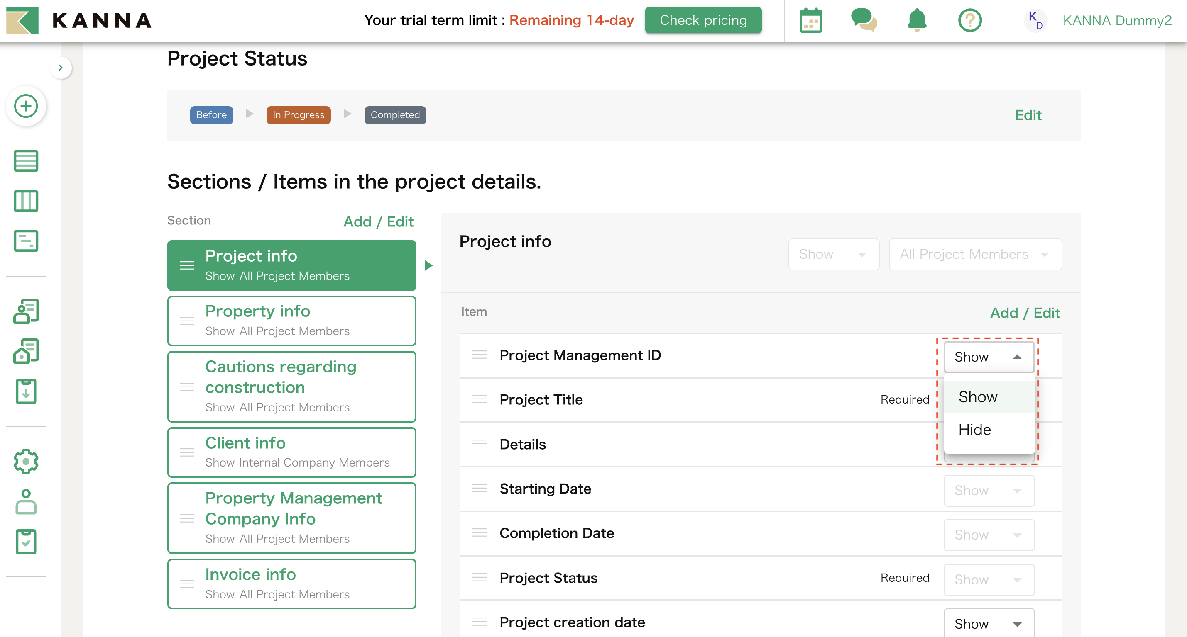Open settings gear icon in sidebar
The width and height of the screenshot is (1187, 637).
click(x=26, y=461)
